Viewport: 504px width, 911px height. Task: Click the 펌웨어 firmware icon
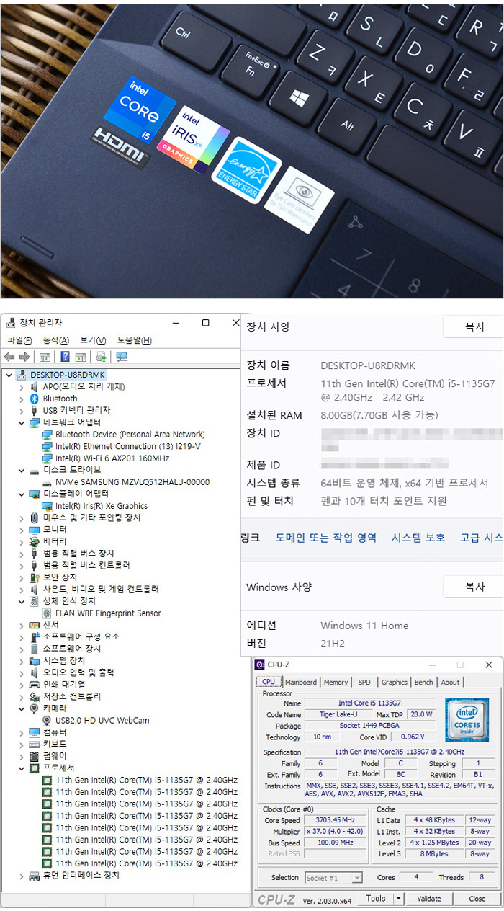(x=35, y=756)
